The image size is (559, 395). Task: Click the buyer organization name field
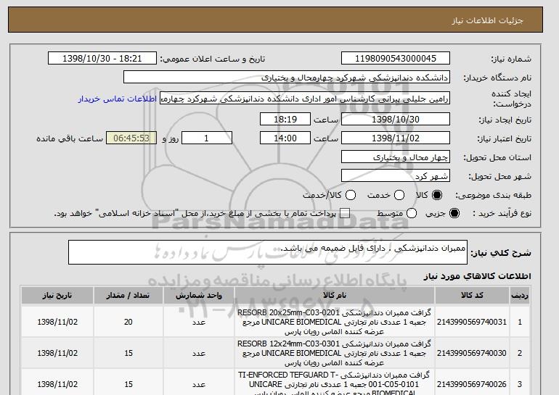point(287,78)
